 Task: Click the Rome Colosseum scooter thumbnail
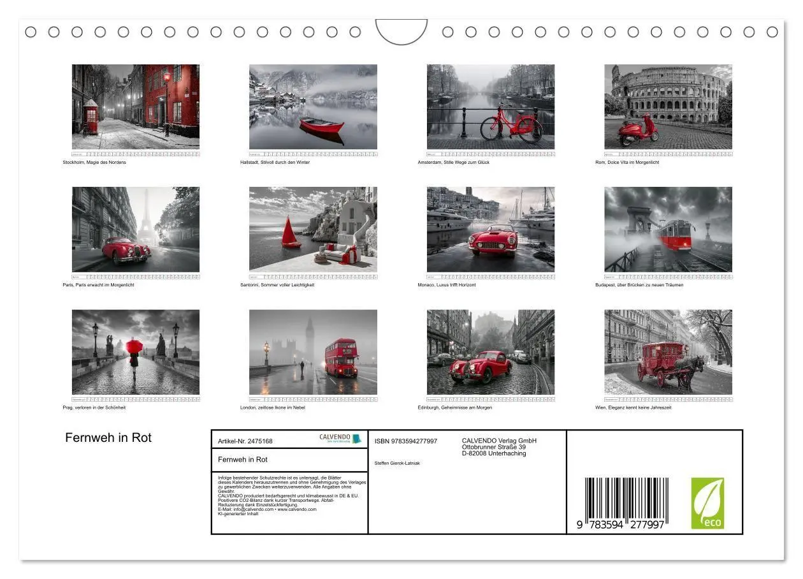669,106
